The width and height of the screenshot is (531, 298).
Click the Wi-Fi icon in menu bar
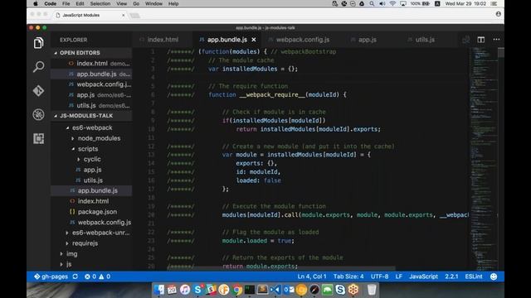(x=392, y=3)
